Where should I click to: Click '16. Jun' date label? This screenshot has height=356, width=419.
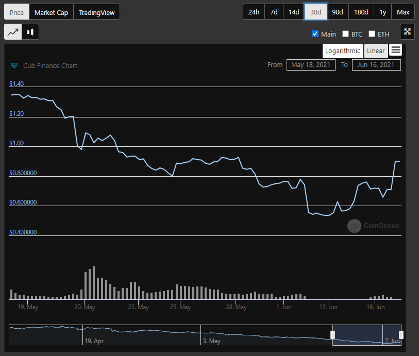[x=375, y=307]
